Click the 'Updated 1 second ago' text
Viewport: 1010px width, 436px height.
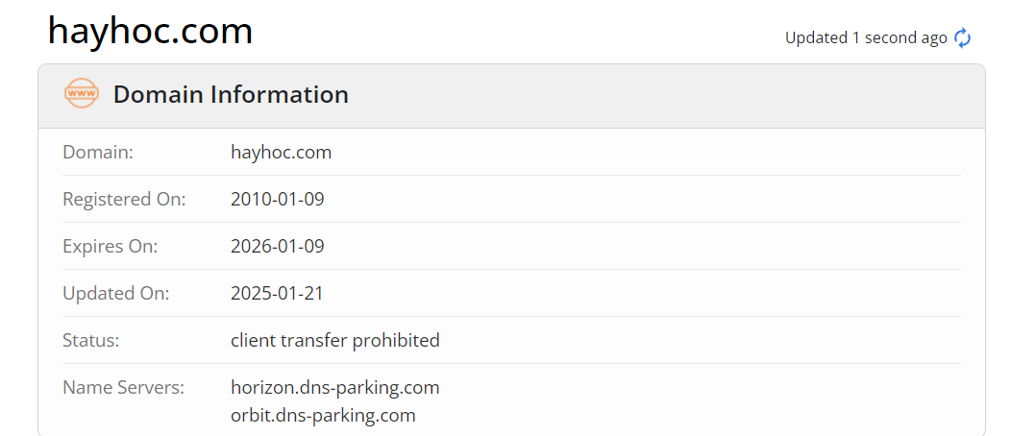coord(866,38)
